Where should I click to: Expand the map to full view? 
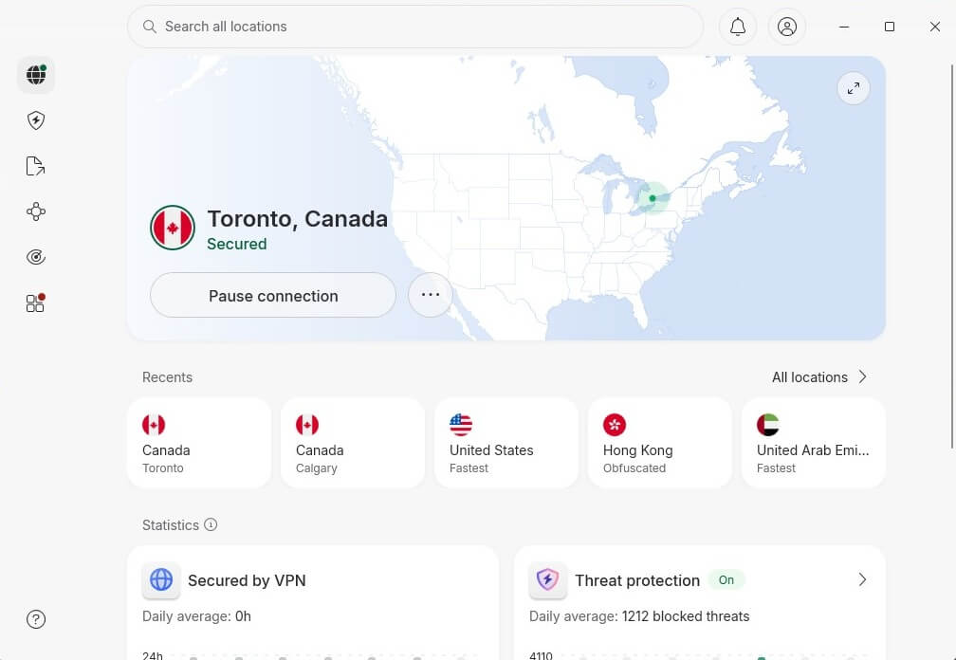pyautogui.click(x=854, y=88)
